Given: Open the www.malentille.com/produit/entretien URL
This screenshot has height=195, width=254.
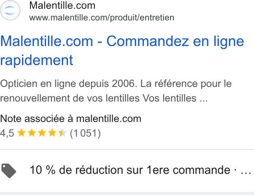Looking at the screenshot, I should tap(102, 18).
